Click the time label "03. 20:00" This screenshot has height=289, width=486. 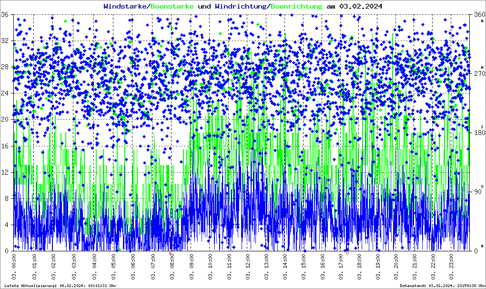pyautogui.click(x=396, y=267)
